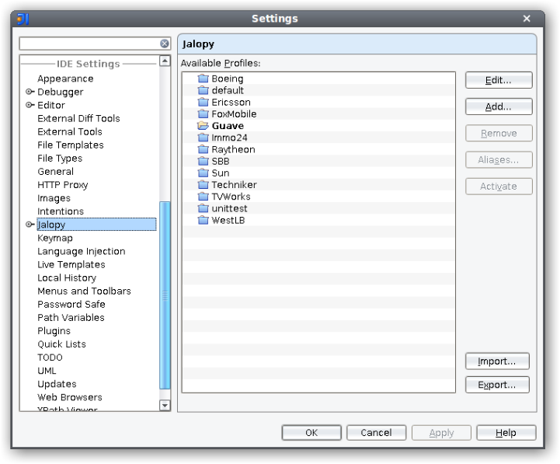
Task: Click the SBB profile folder icon
Action: pyautogui.click(x=203, y=161)
